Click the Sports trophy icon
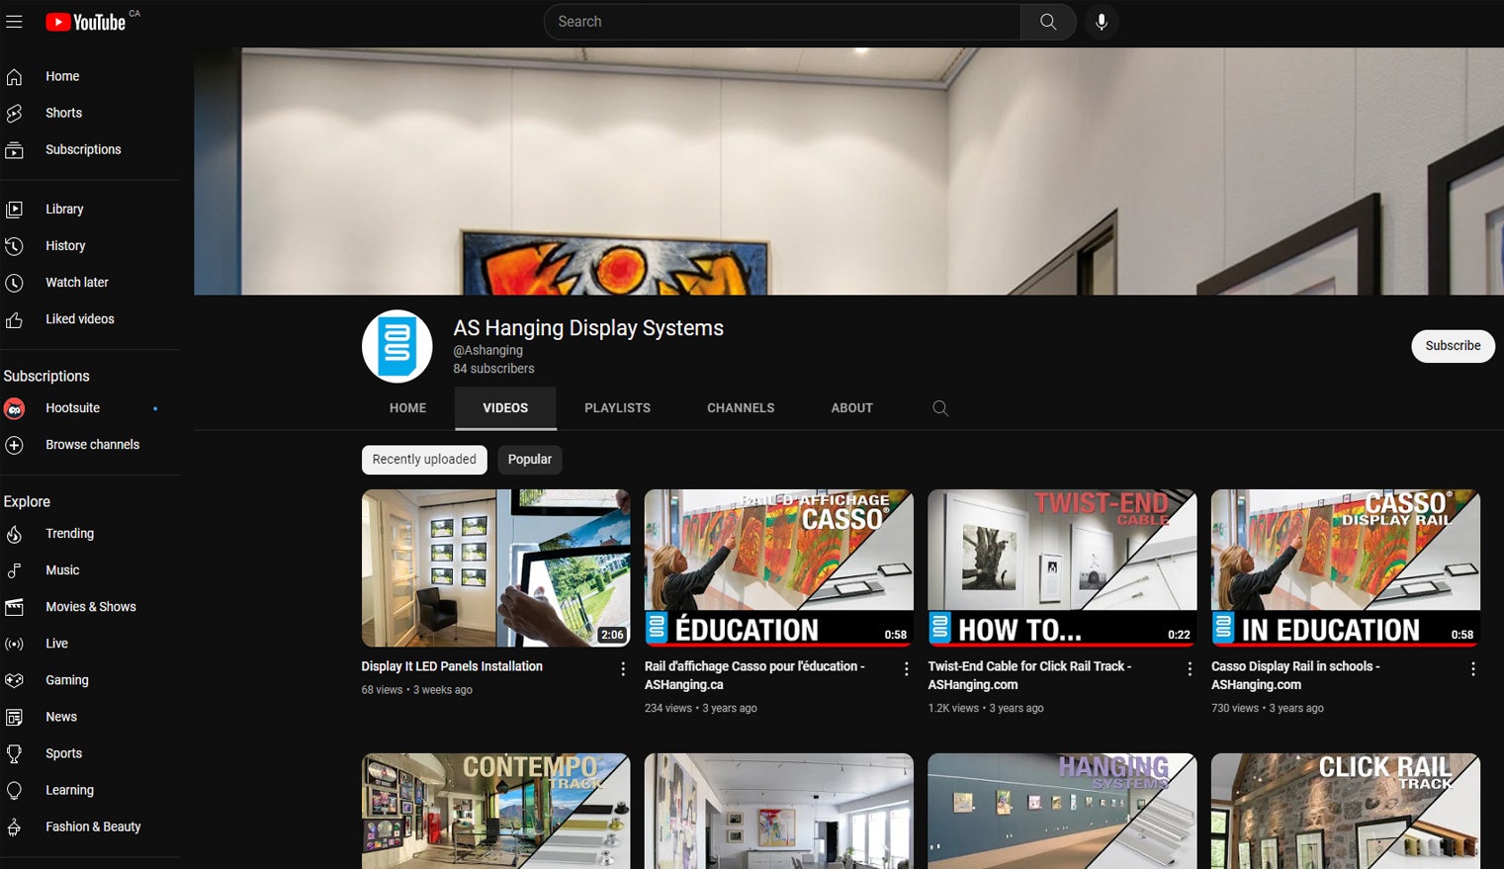Screen dimensions: 1504x869 (x=14, y=753)
